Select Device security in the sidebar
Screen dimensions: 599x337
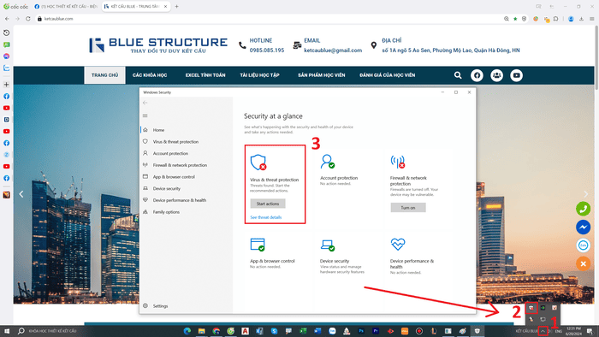coord(166,188)
